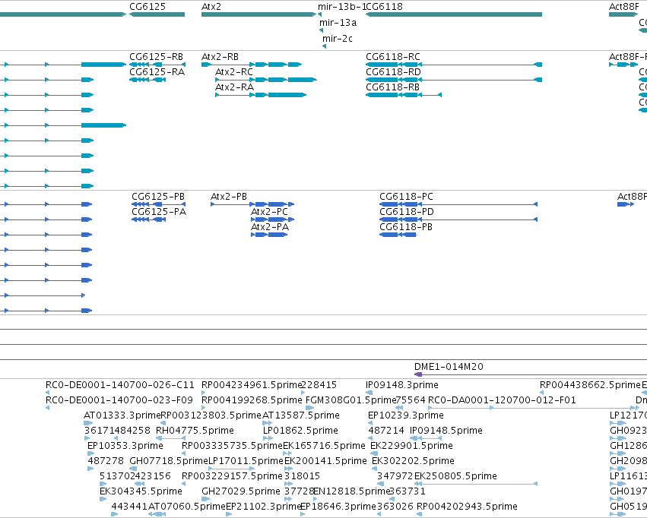Image resolution: width=647 pixels, height=518 pixels.
Task: Click the EK304345.5prime feature
Action: click(x=103, y=499)
